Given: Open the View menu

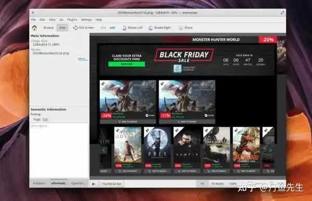Looking at the screenshot, I should coord(52,20).
